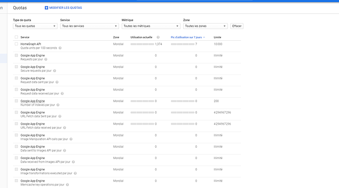The width and height of the screenshot is (339, 188).
Task: Open the Métrique filter dropdown
Action: [x=151, y=26]
